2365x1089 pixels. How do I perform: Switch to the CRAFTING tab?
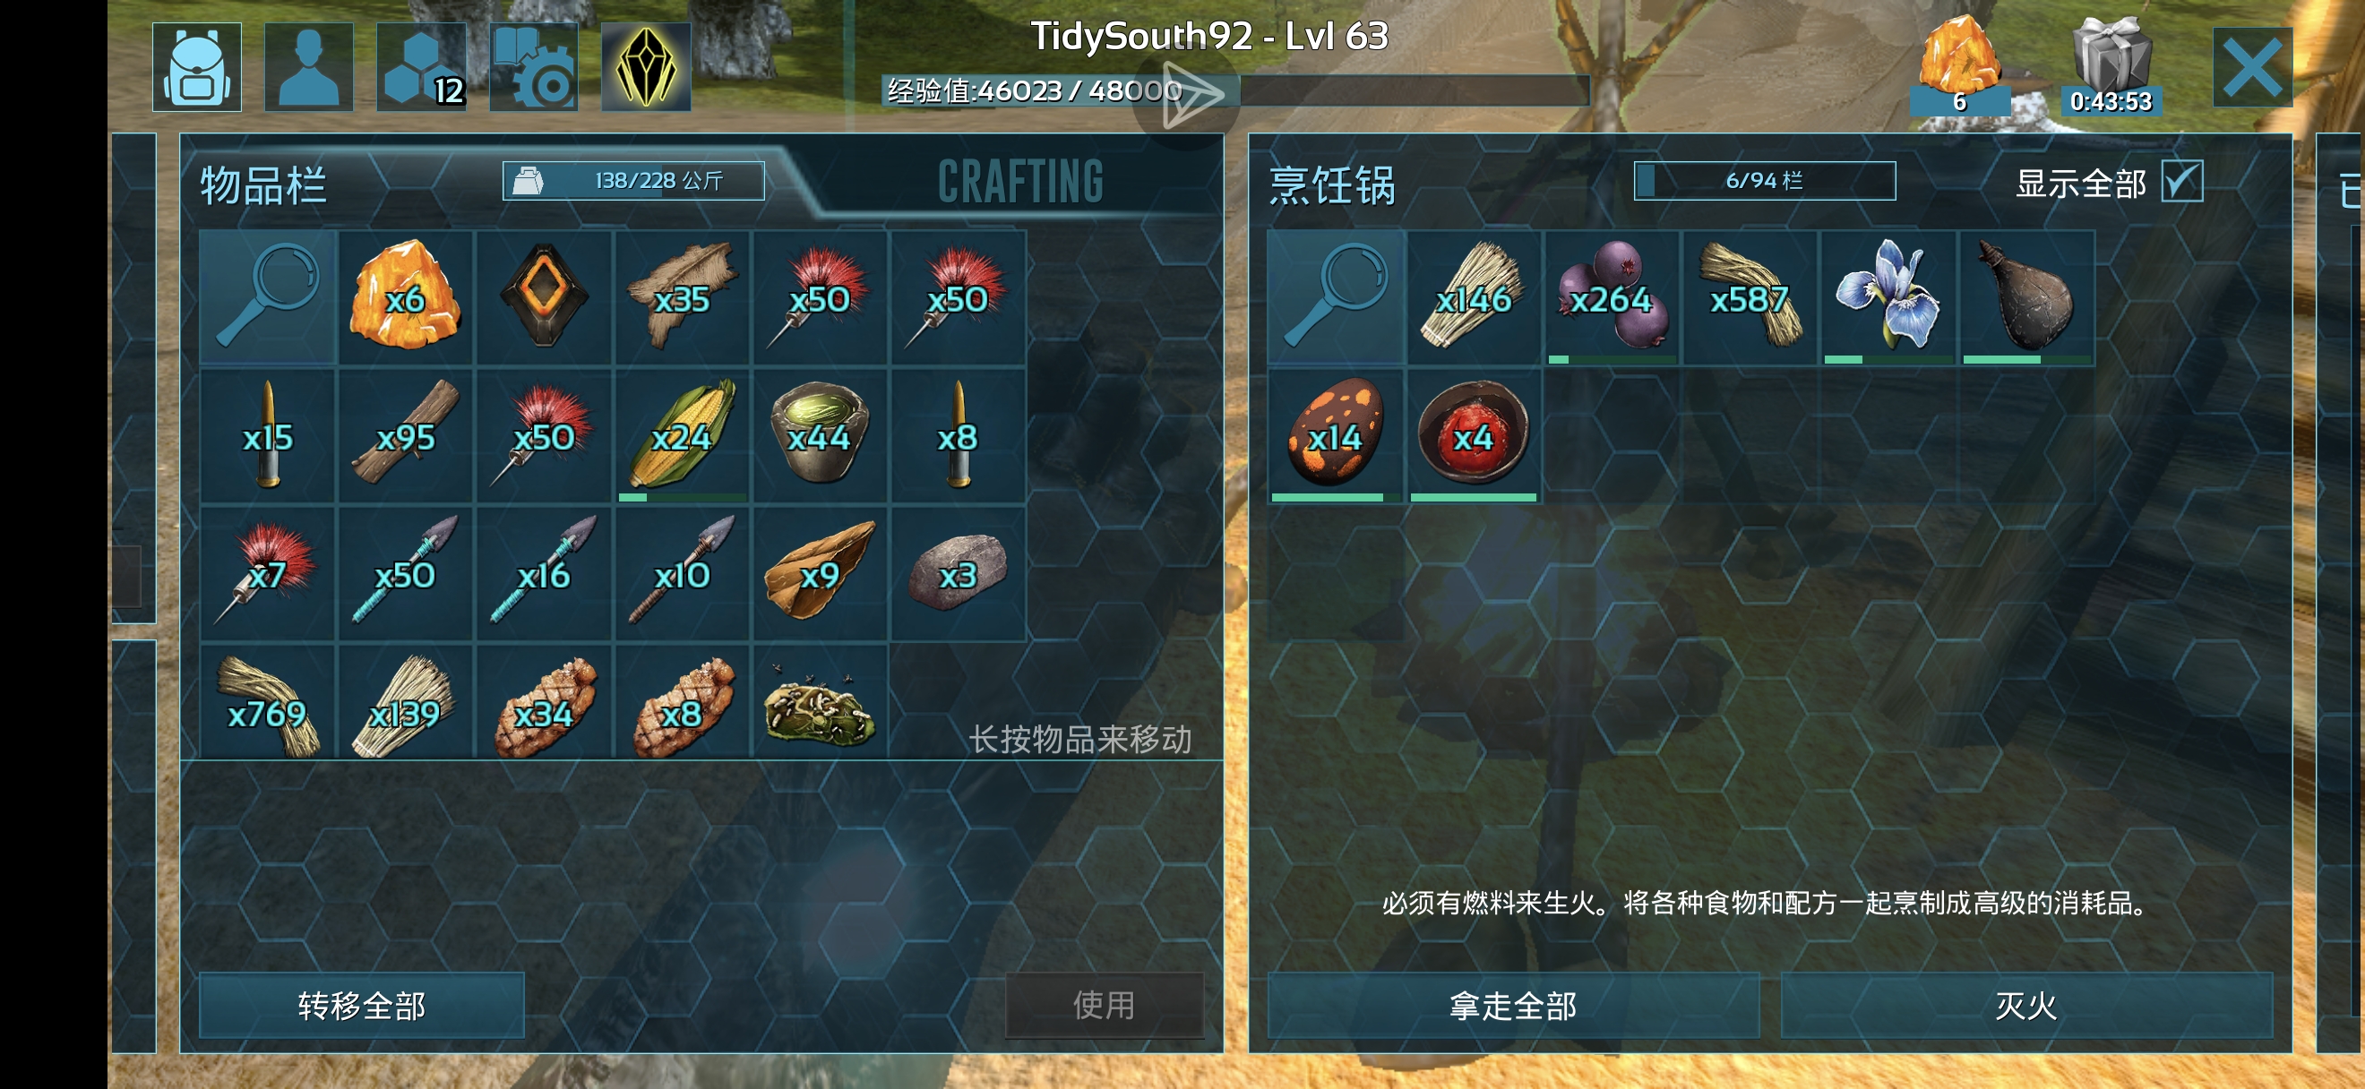coord(1020,182)
